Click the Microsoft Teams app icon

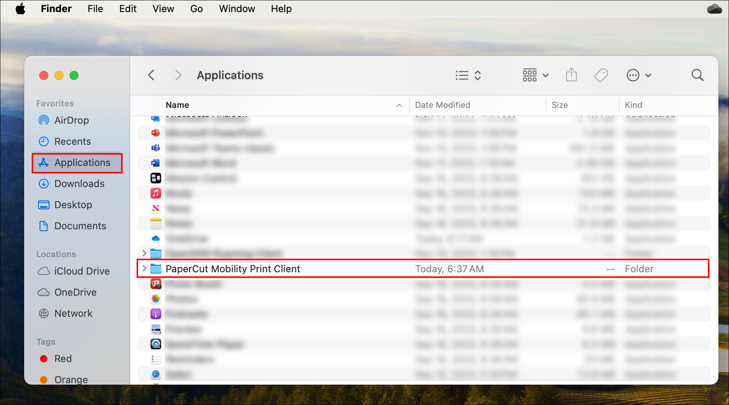pos(156,148)
